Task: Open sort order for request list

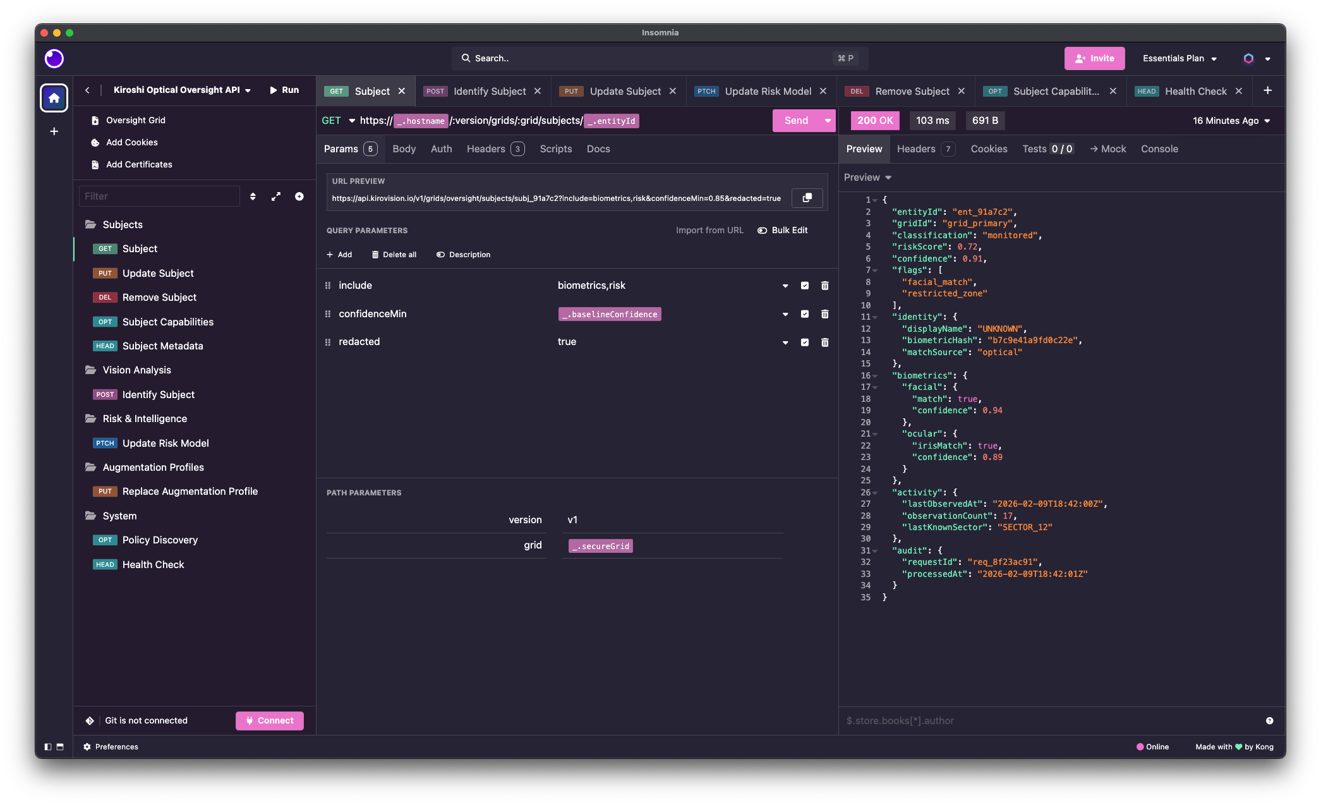Action: tap(253, 197)
